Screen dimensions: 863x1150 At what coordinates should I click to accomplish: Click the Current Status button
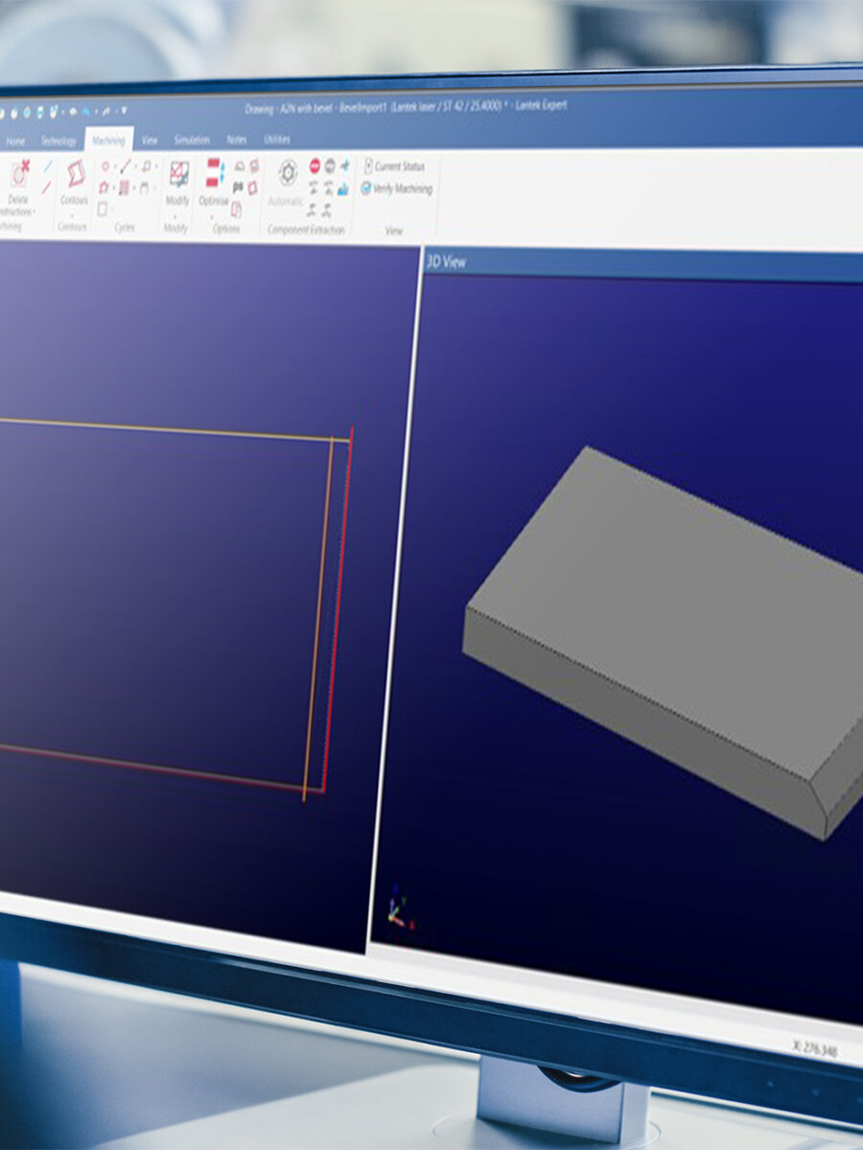(394, 167)
